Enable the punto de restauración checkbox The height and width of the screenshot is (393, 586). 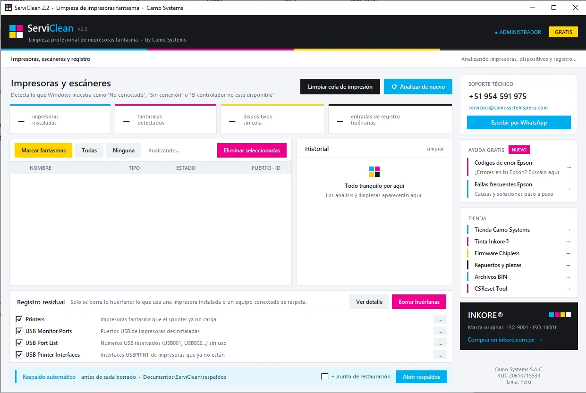[x=324, y=376]
